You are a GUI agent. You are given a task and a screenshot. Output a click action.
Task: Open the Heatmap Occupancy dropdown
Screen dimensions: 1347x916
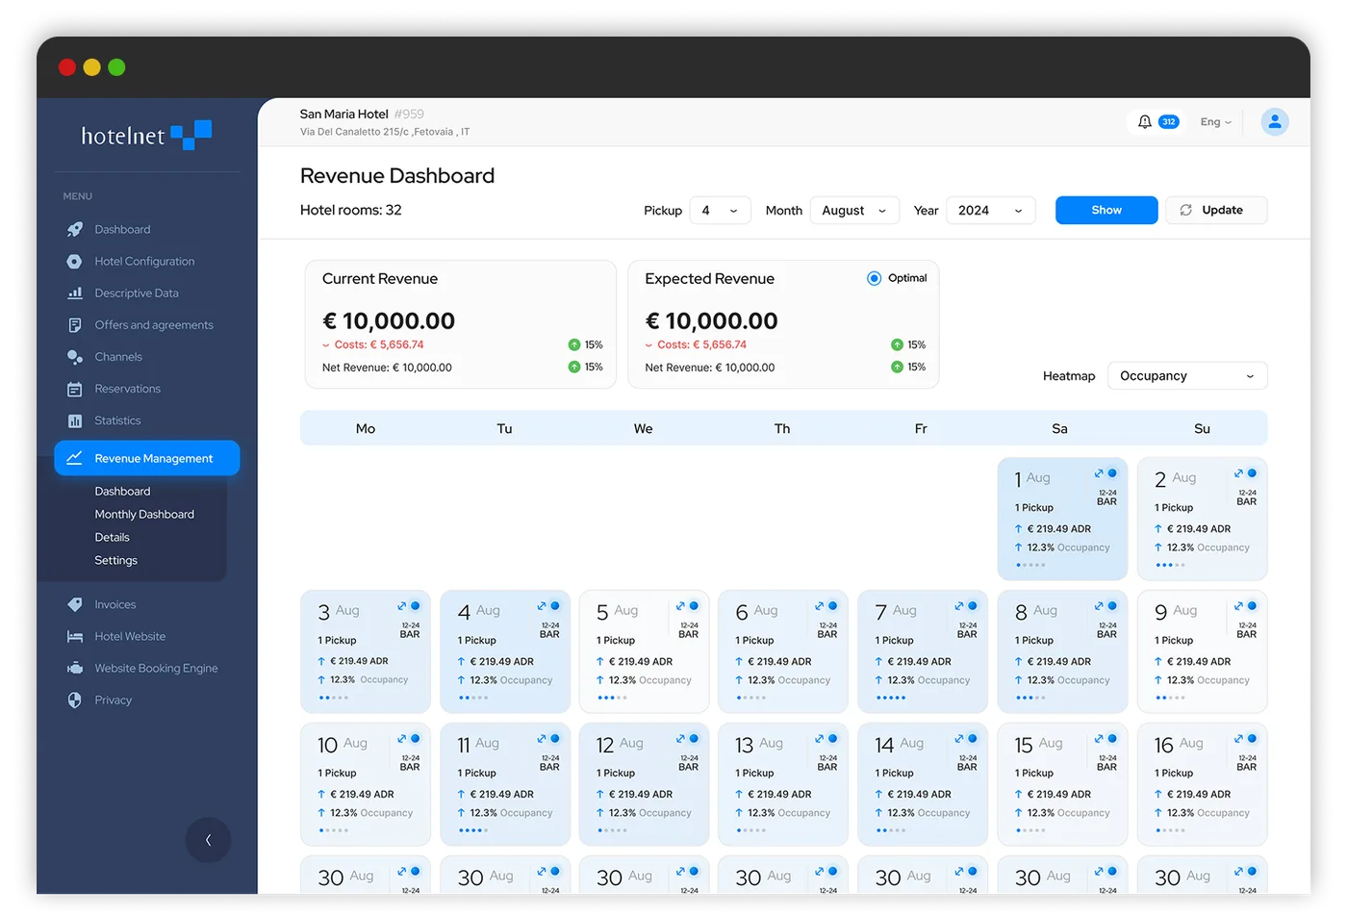coord(1187,376)
